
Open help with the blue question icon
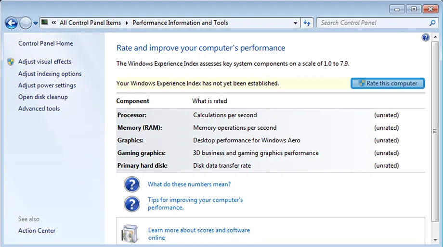tap(426, 37)
